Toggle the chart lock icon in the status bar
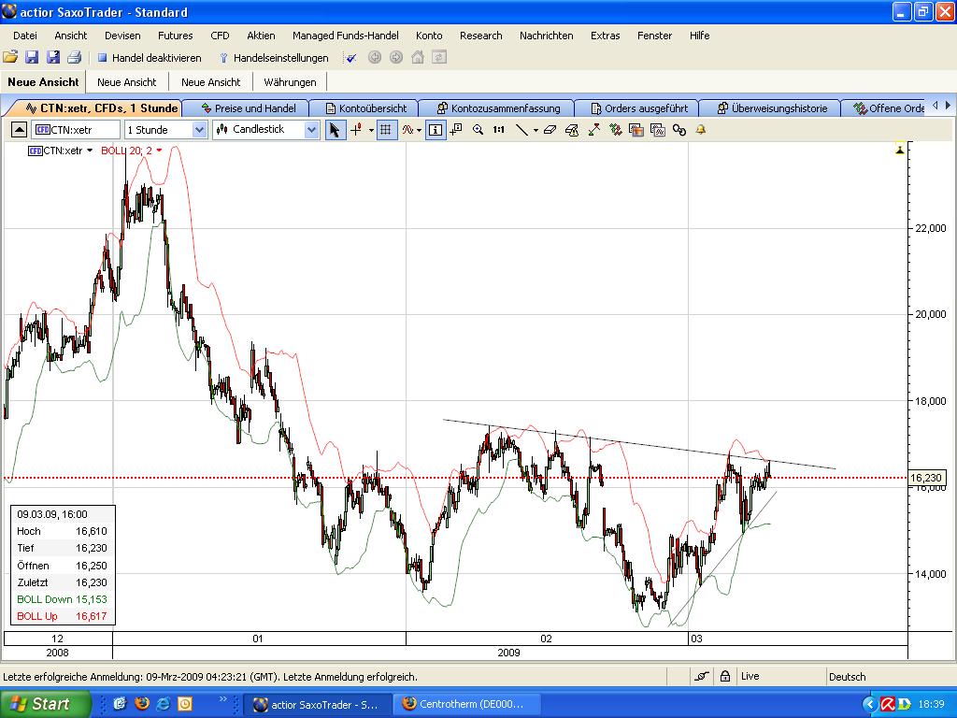The width and height of the screenshot is (957, 718). click(724, 675)
